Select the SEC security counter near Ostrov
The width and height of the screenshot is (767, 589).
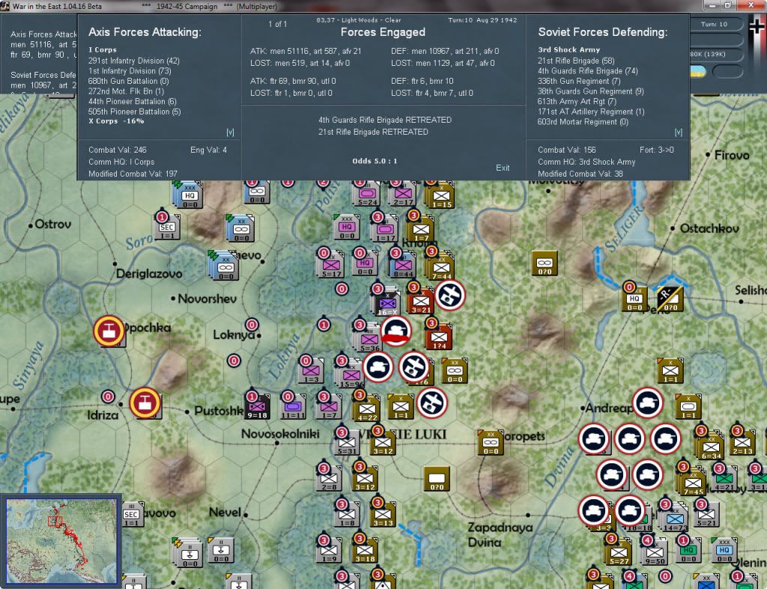(167, 228)
